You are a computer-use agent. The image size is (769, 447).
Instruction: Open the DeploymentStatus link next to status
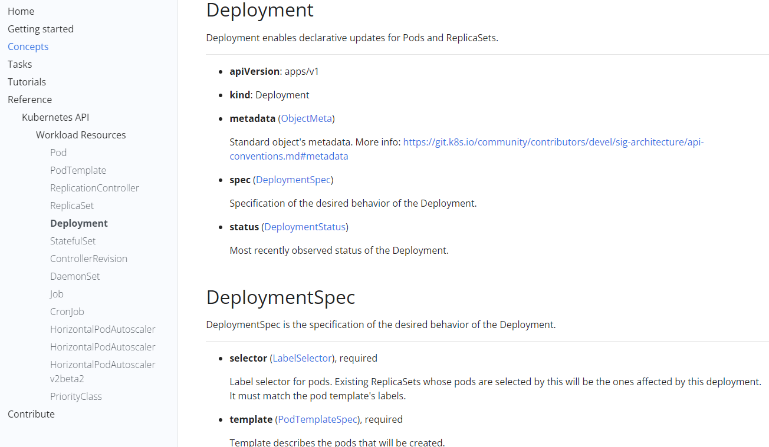tap(304, 227)
